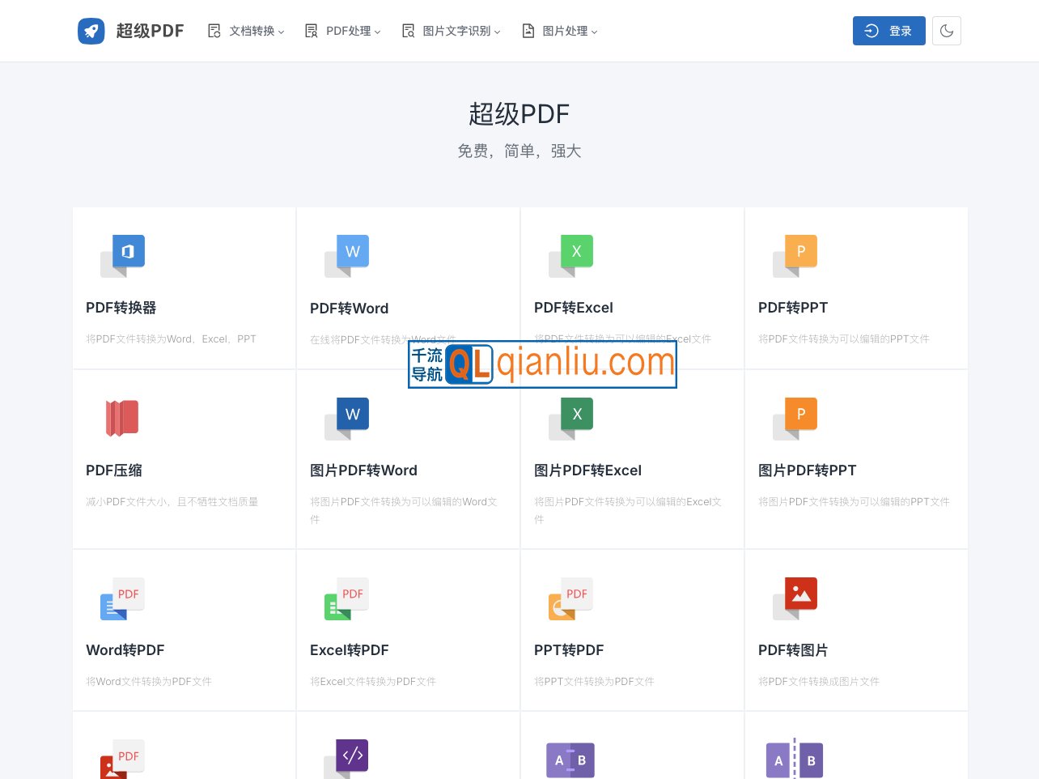Open the Word转PDF converter icon
Image resolution: width=1039 pixels, height=779 pixels.
(121, 598)
